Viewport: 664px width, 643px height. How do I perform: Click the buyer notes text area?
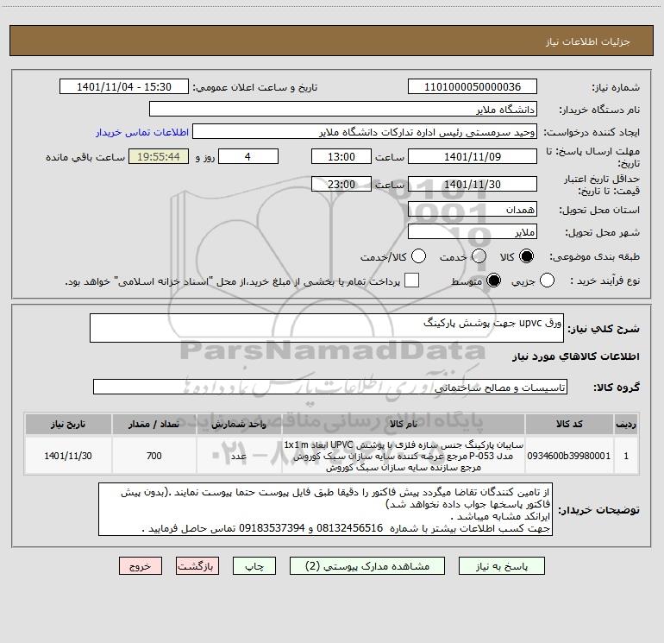point(325,509)
